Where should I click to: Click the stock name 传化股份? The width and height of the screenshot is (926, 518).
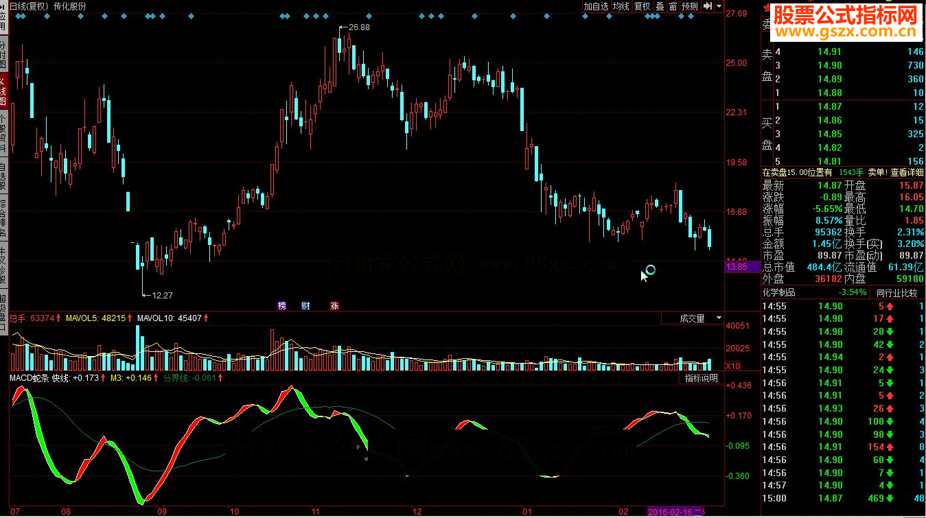pyautogui.click(x=70, y=6)
